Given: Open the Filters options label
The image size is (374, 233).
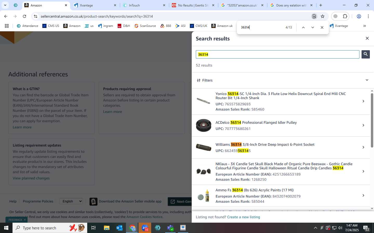Looking at the screenshot, I should [x=205, y=80].
